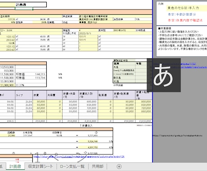Select the 193% cell
Screen dimensions: 207x171
click(x=7, y=43)
